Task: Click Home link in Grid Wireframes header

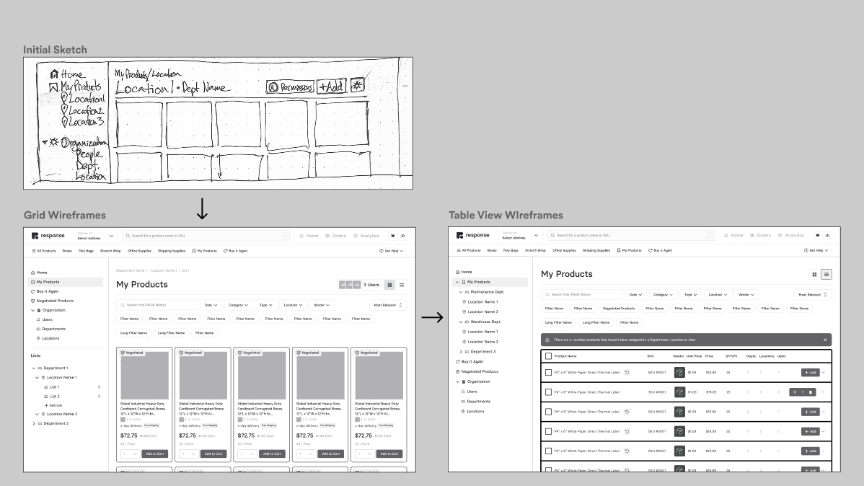Action: [x=309, y=236]
